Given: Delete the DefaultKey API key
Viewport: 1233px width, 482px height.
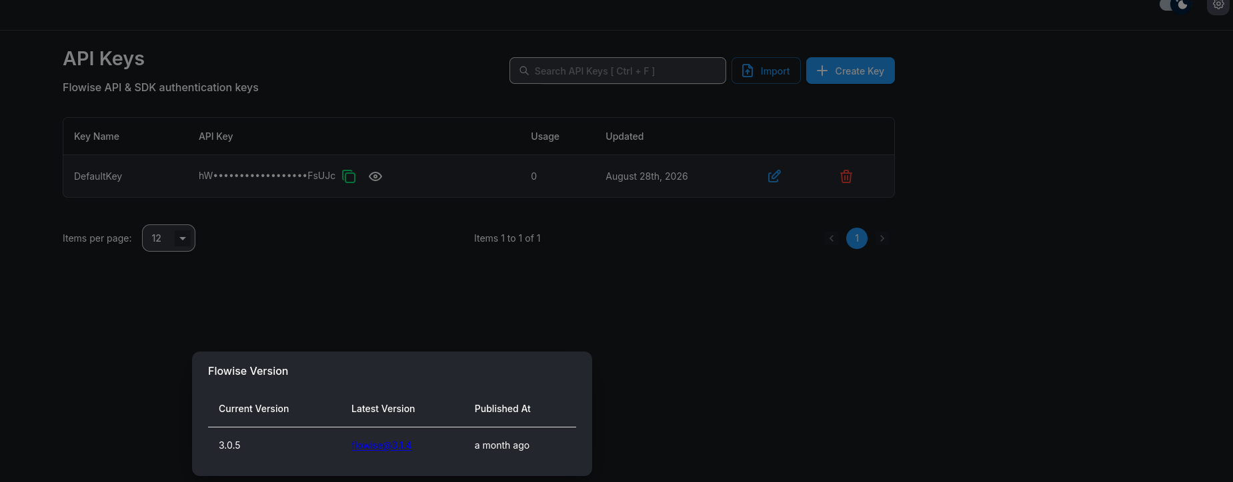Looking at the screenshot, I should [x=846, y=176].
